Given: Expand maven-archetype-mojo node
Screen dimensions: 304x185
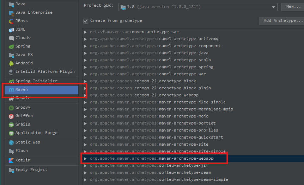Looking at the screenshot, I should [x=85, y=116].
